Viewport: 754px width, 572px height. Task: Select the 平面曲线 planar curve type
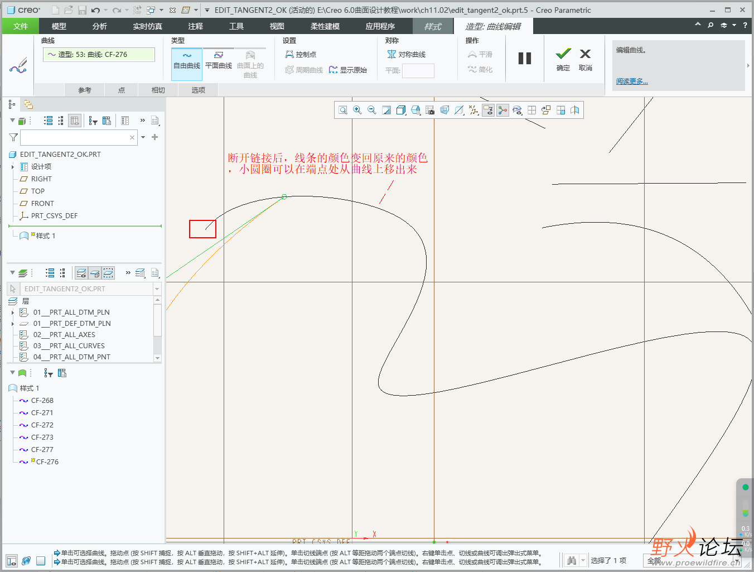tap(219, 61)
